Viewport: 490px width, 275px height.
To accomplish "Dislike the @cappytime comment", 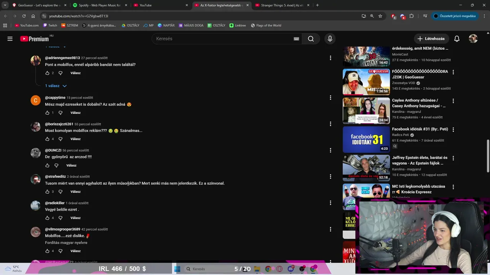I will pos(60,113).
